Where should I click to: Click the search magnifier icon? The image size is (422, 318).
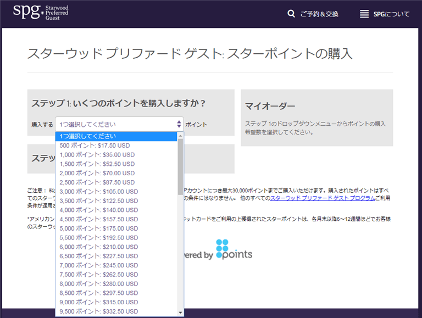(x=291, y=13)
